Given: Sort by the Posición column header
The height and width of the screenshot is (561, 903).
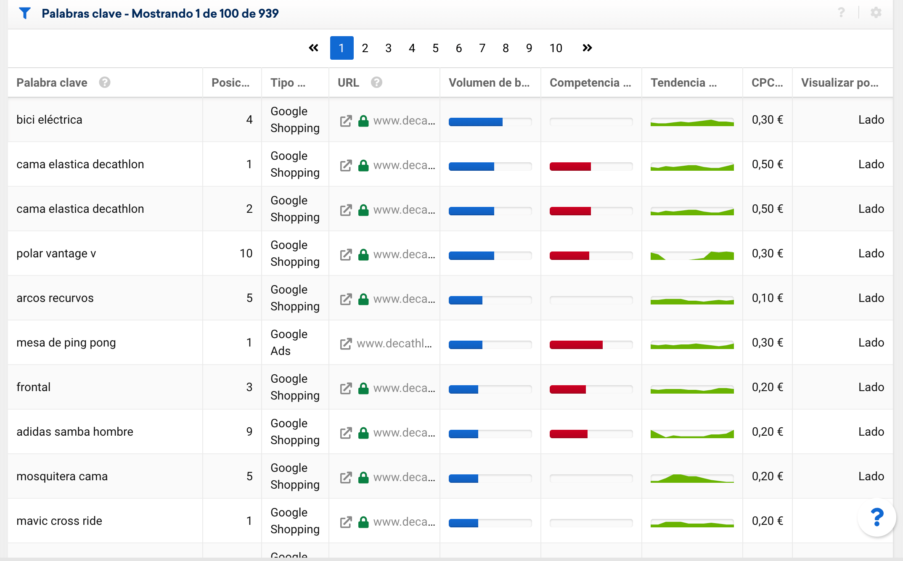Looking at the screenshot, I should [x=230, y=82].
